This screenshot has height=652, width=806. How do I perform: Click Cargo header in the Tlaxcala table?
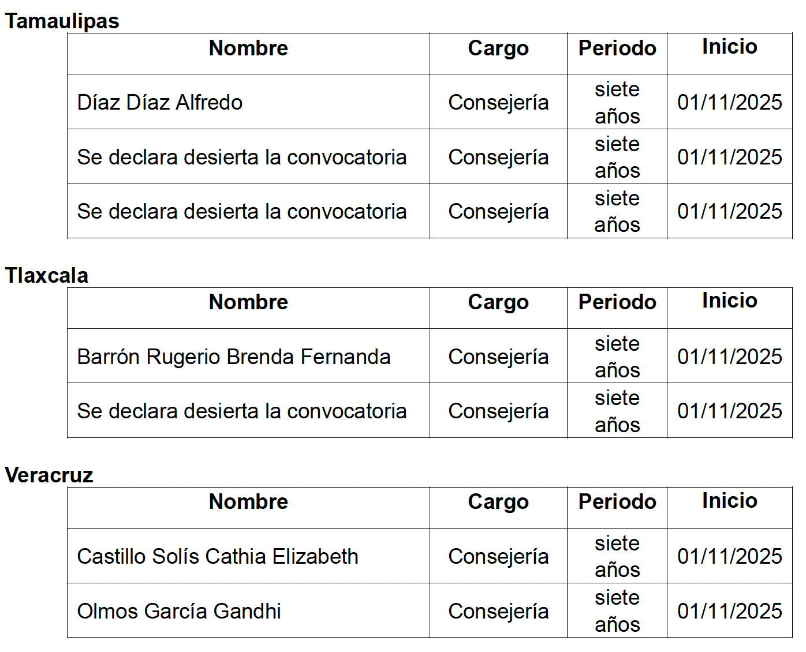[x=498, y=302]
